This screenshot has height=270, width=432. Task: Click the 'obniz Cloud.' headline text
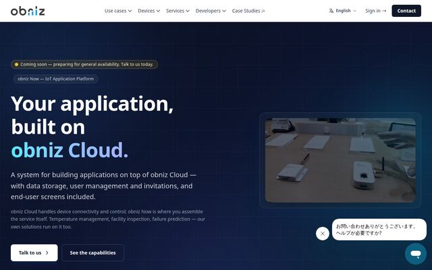tap(70, 150)
